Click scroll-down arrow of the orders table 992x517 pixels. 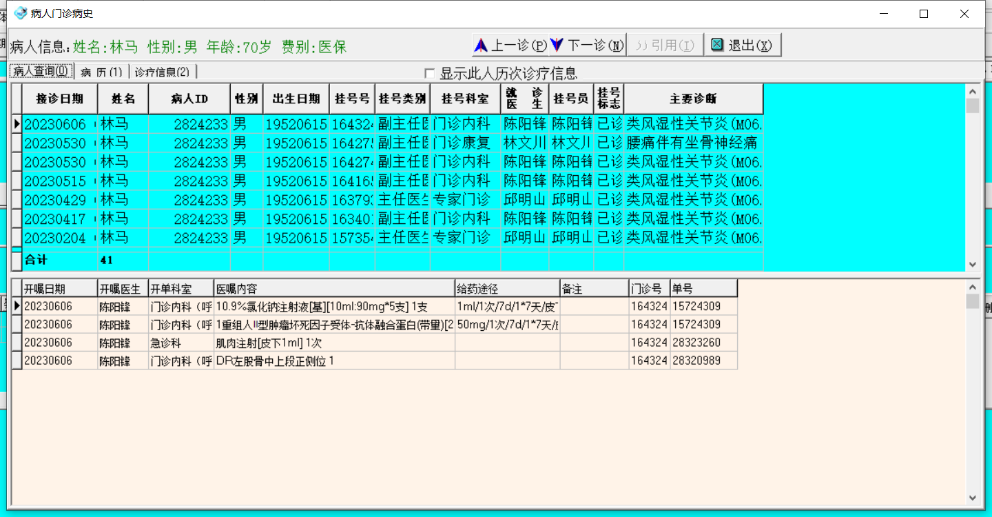pos(973,498)
